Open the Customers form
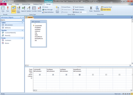133x95 pixels. [12, 40]
